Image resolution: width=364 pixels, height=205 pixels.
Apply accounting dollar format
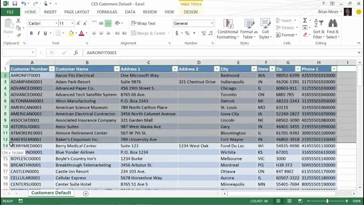click(x=177, y=33)
